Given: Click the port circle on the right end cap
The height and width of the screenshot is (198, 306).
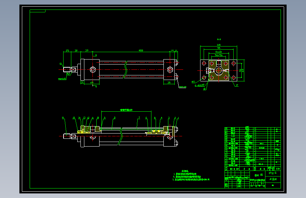Looking at the screenshot, I should point(170,69).
